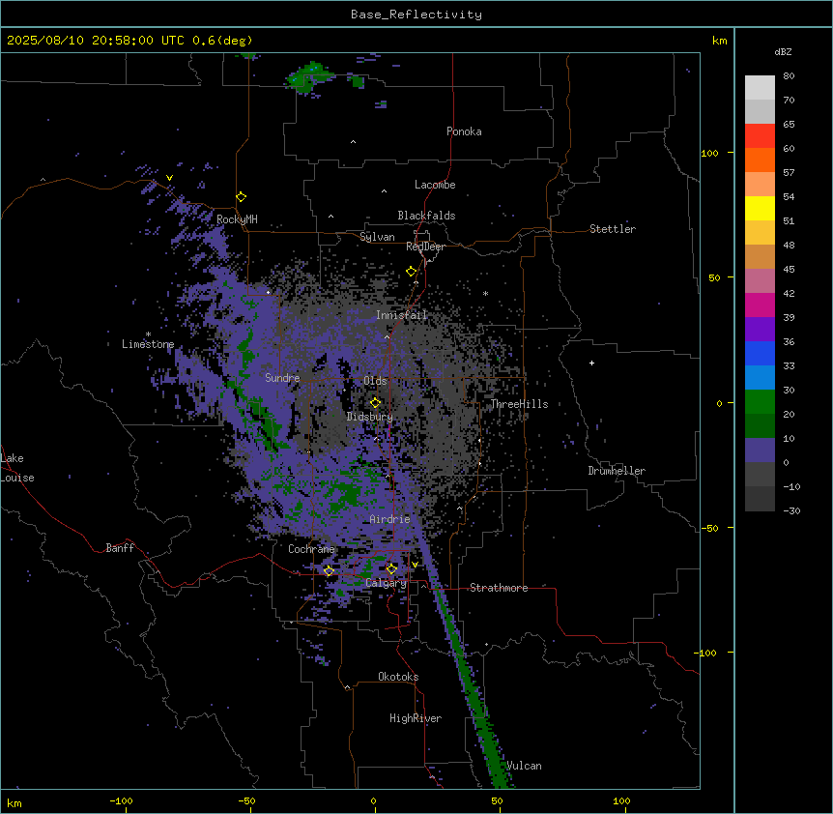
Task: Click the km unit label at bottom left
Action: click(x=14, y=803)
